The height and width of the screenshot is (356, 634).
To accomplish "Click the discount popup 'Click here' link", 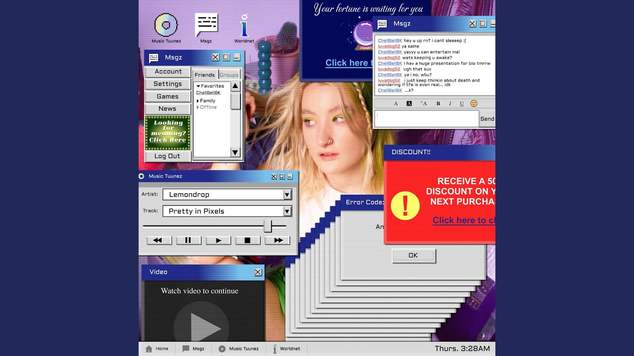I will (464, 221).
